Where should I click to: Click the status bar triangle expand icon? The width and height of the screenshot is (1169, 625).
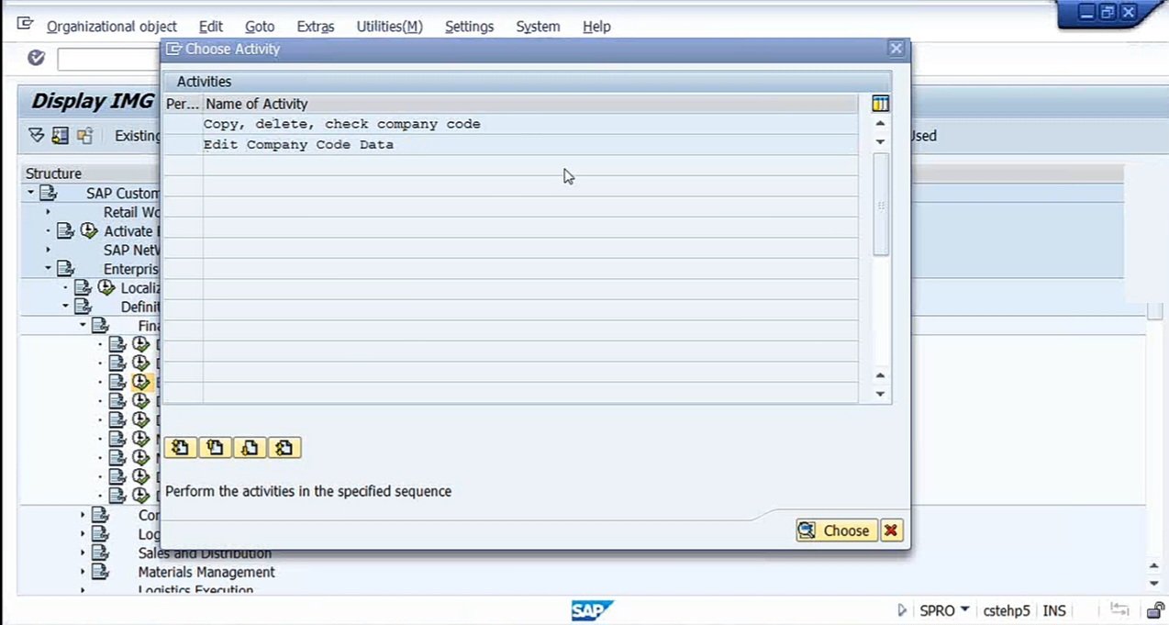(x=902, y=610)
